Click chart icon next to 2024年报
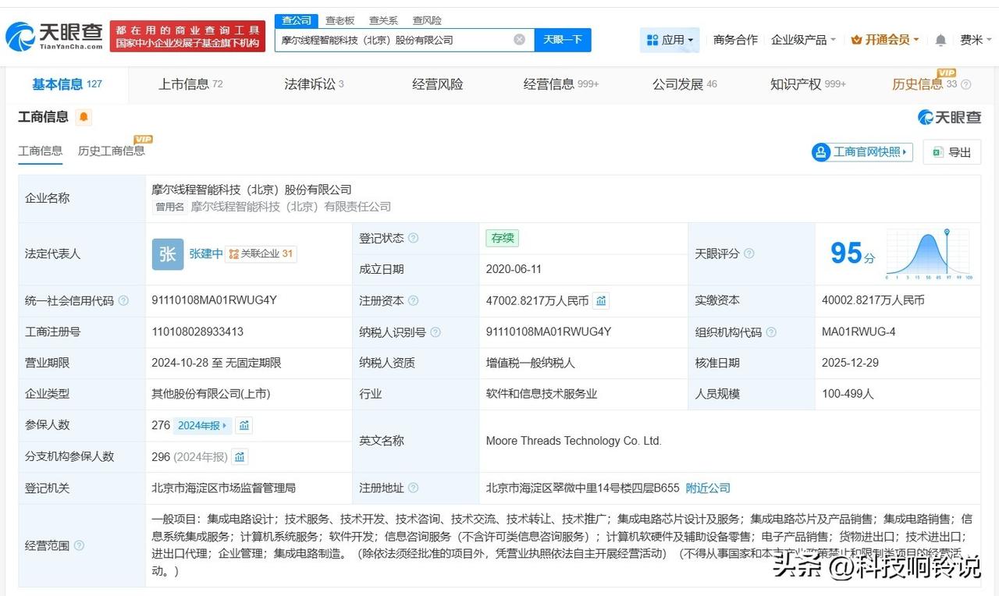 pyautogui.click(x=244, y=425)
